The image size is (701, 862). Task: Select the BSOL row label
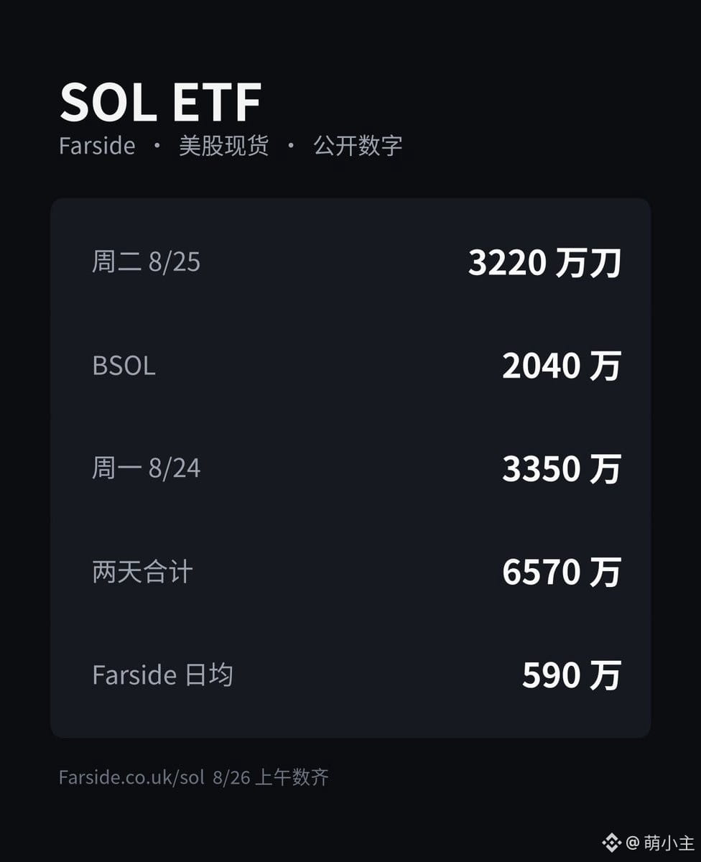tap(124, 366)
